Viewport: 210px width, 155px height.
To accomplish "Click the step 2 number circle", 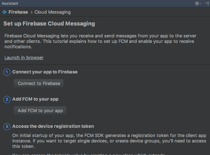I will 7,99.
